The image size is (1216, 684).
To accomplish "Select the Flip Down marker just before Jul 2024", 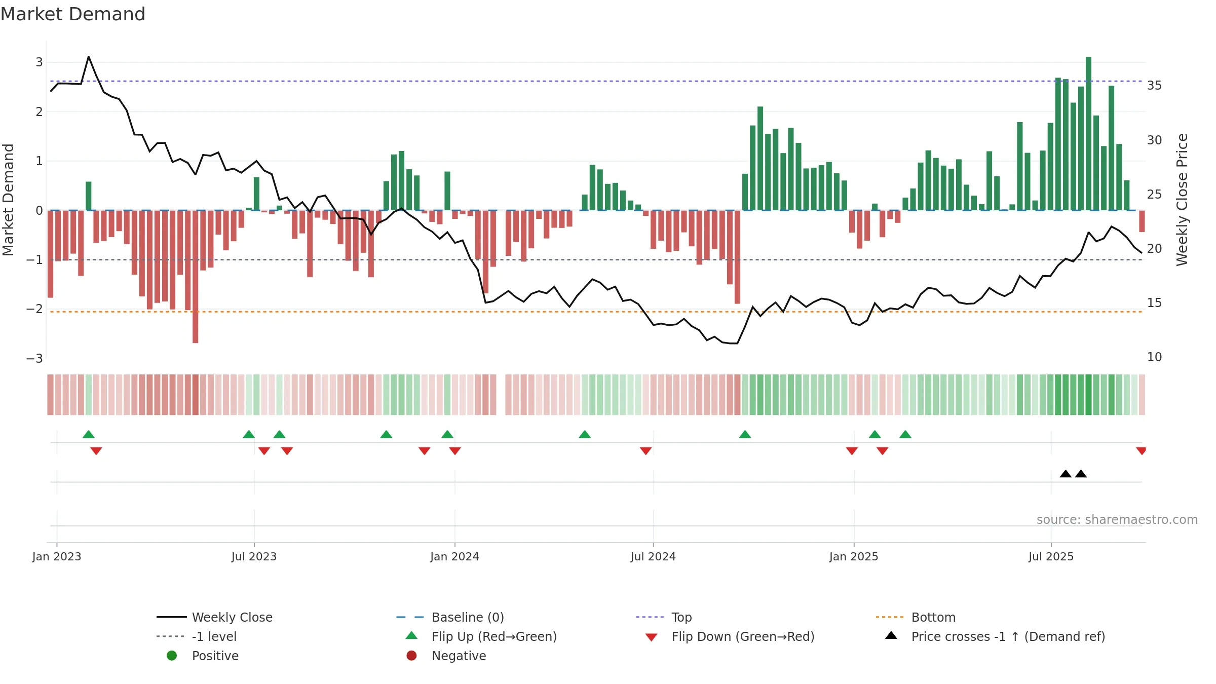I will point(645,451).
